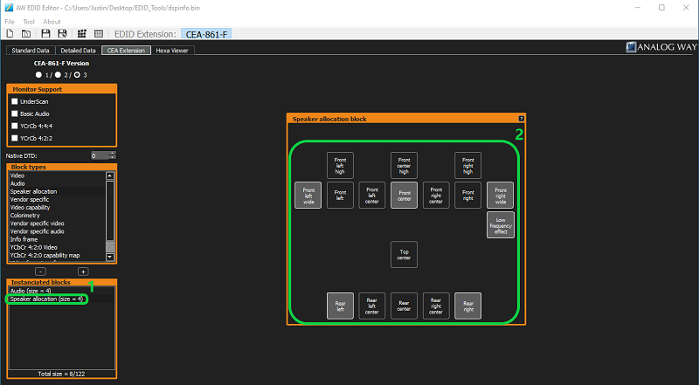Toggle the Front center speaker button
The width and height of the screenshot is (699, 385).
[x=404, y=196]
